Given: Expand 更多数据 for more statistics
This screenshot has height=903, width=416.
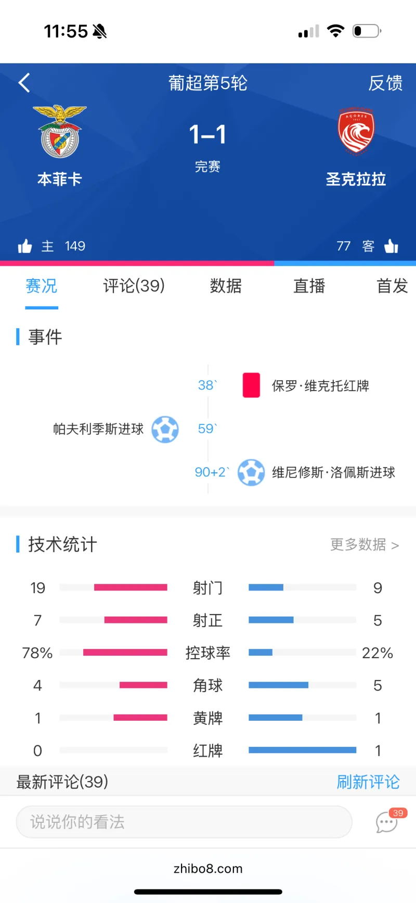Looking at the screenshot, I should pos(365,545).
